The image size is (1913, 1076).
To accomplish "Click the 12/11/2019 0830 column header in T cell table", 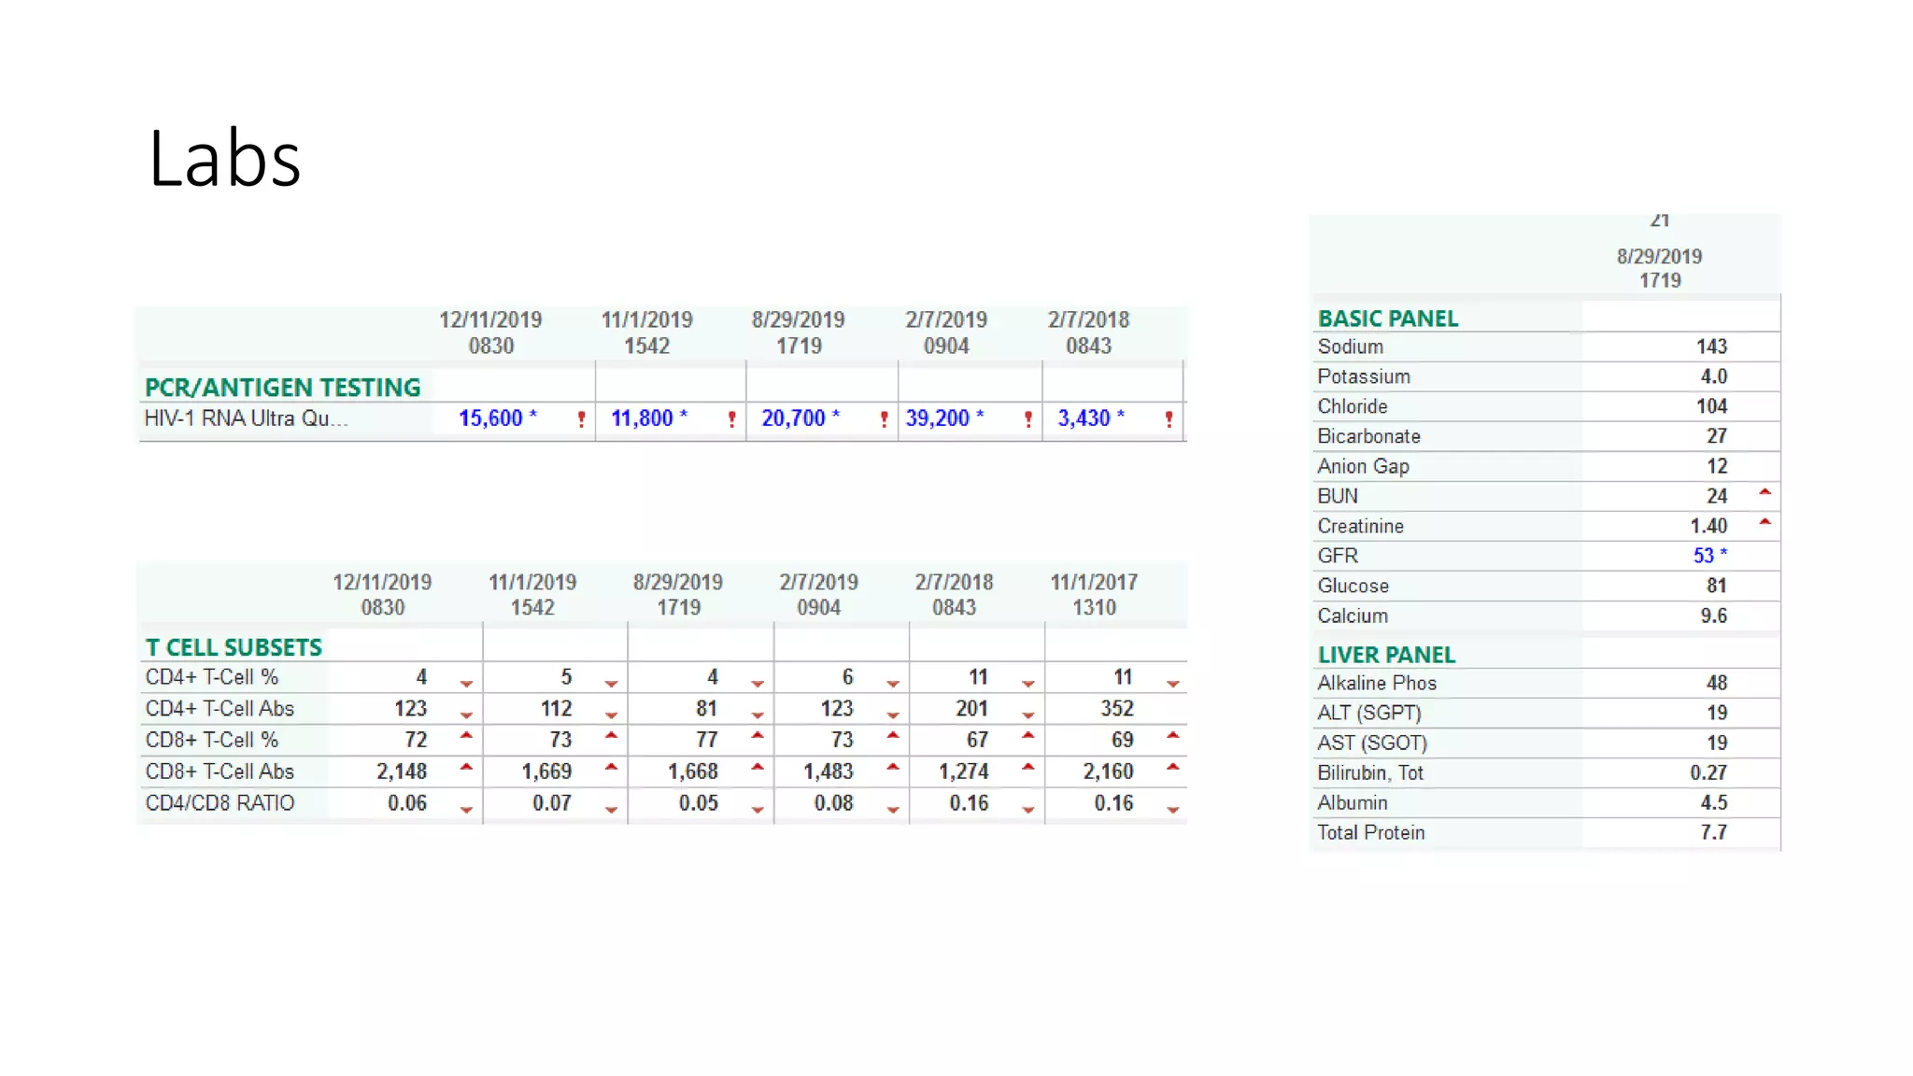I will tap(382, 594).
